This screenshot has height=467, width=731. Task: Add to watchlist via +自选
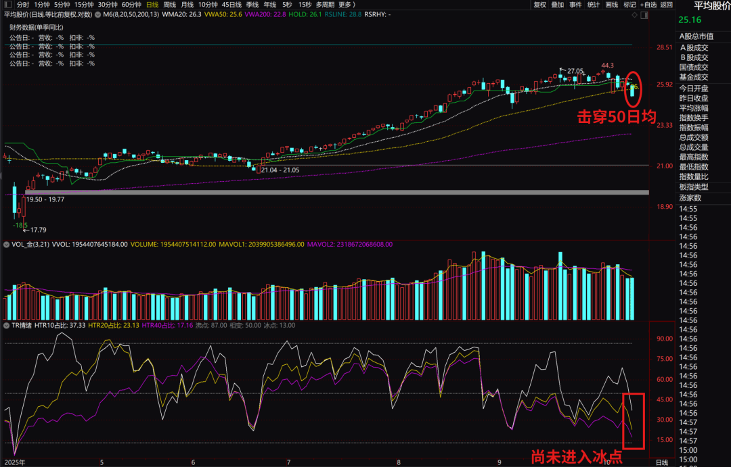pyautogui.click(x=648, y=5)
